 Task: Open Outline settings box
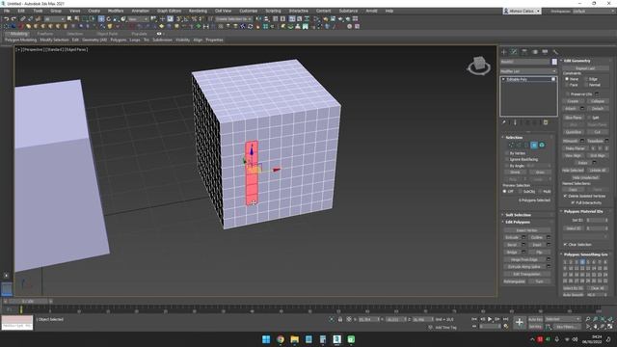pyautogui.click(x=549, y=238)
